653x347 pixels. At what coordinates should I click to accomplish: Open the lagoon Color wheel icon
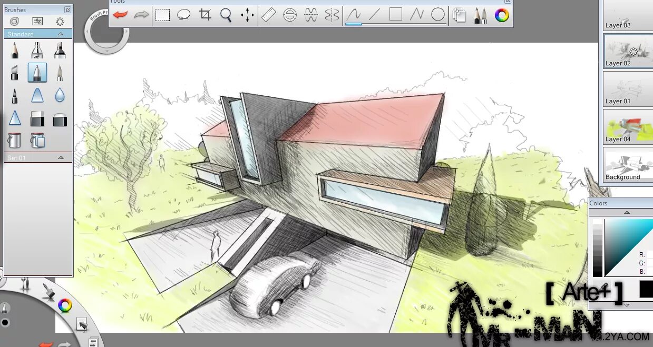pyautogui.click(x=65, y=305)
